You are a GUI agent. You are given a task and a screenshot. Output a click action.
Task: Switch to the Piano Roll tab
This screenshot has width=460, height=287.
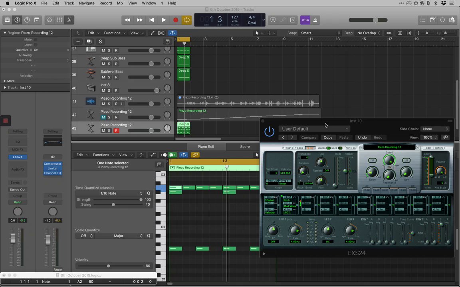coord(206,147)
